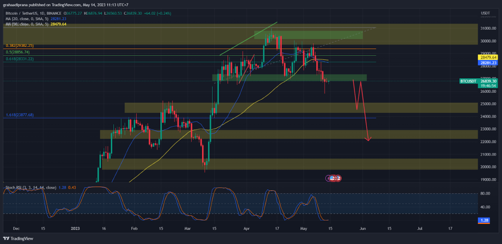Click the USDT currency label

(485, 13)
